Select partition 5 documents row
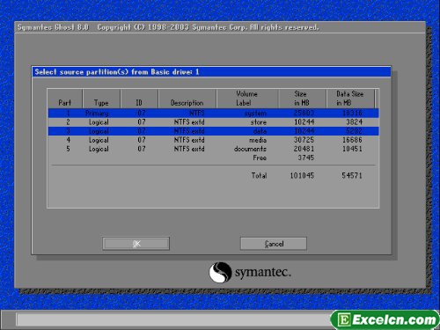Image resolution: width=440 pixels, height=330 pixels. coord(213,149)
